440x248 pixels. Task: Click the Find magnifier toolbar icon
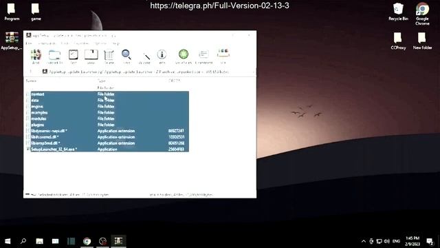pyautogui.click(x=126, y=56)
